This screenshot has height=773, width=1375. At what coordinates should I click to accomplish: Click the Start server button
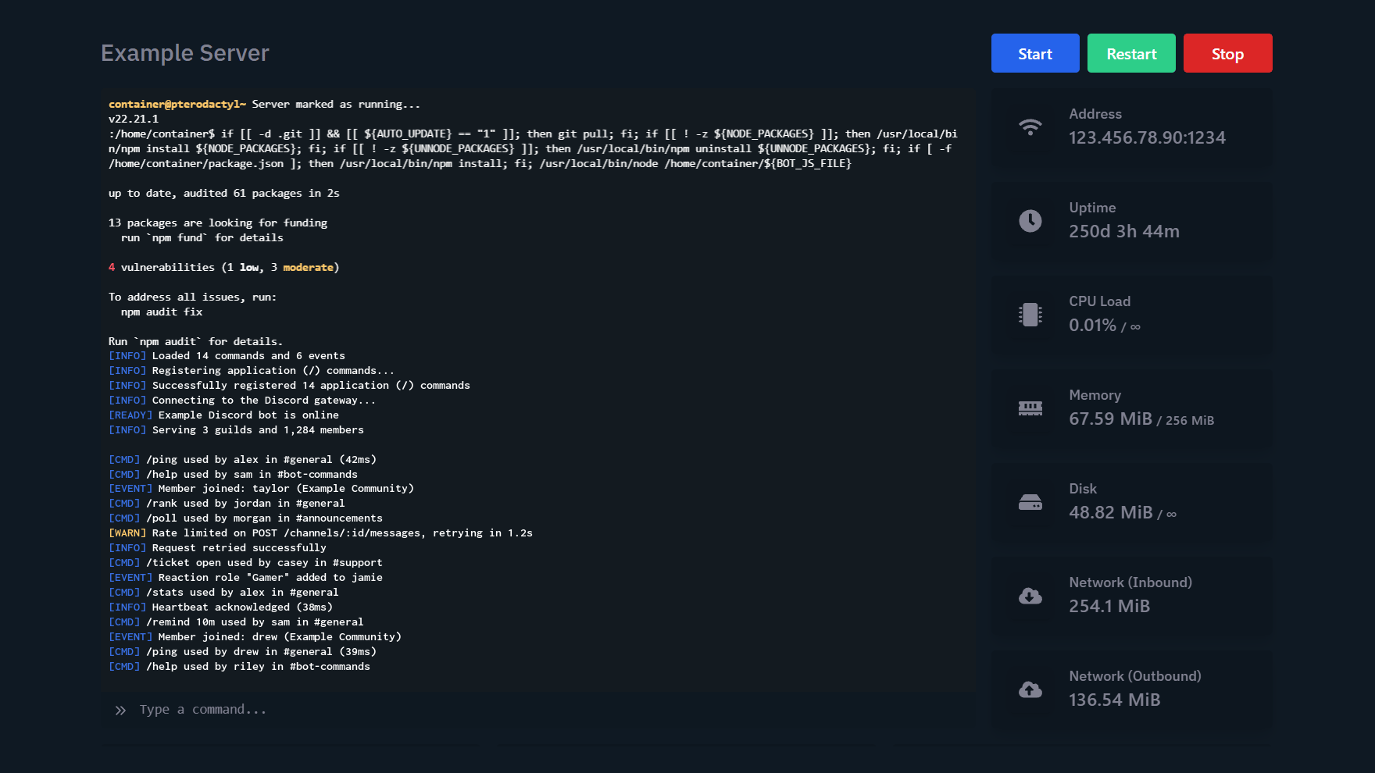(1035, 53)
